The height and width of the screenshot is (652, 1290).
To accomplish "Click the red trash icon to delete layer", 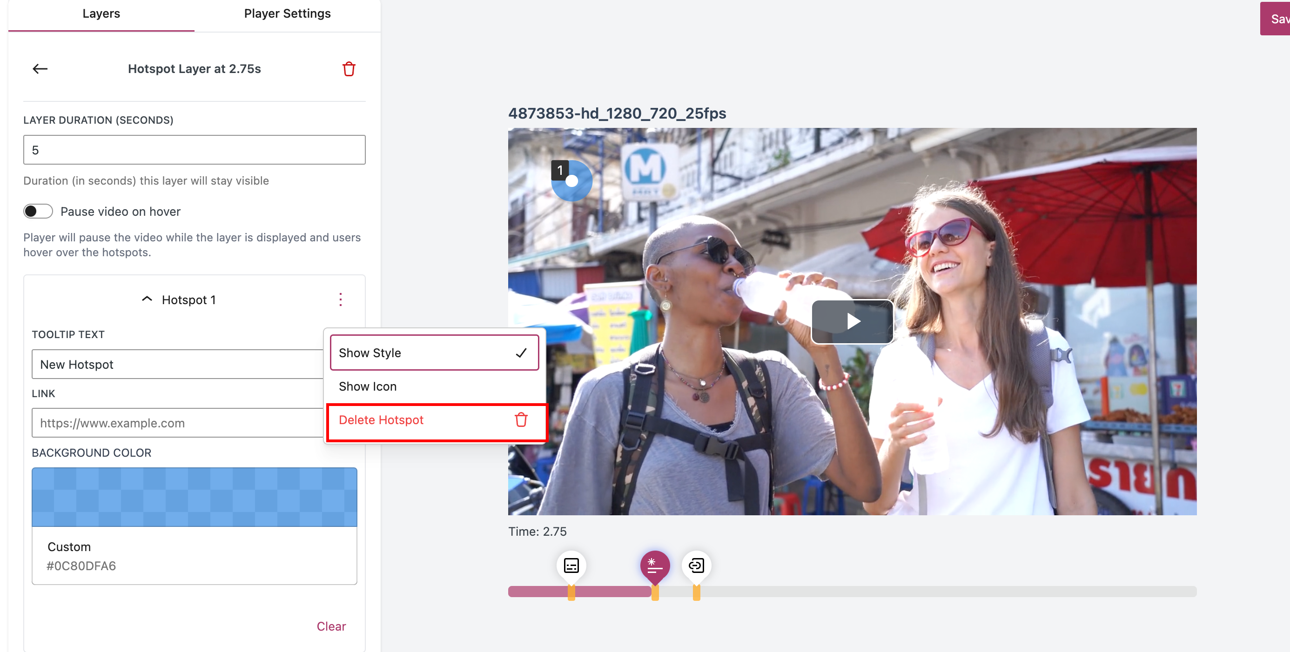I will (x=349, y=69).
